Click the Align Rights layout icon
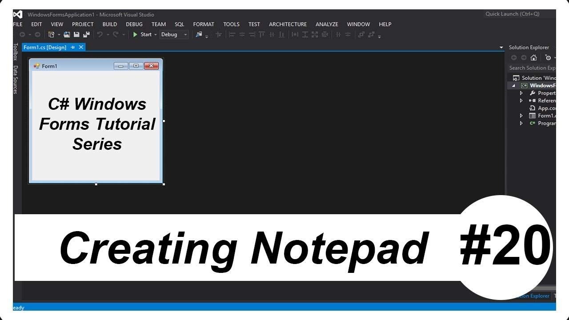This screenshot has width=569, height=320. [252, 34]
